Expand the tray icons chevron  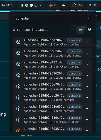coord(41,5)
